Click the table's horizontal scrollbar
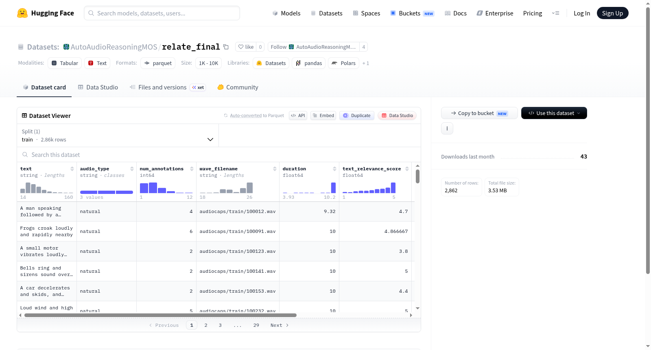The width and height of the screenshot is (651, 350). click(160, 315)
